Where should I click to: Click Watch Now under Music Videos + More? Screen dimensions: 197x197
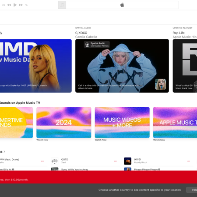click(x=101, y=140)
